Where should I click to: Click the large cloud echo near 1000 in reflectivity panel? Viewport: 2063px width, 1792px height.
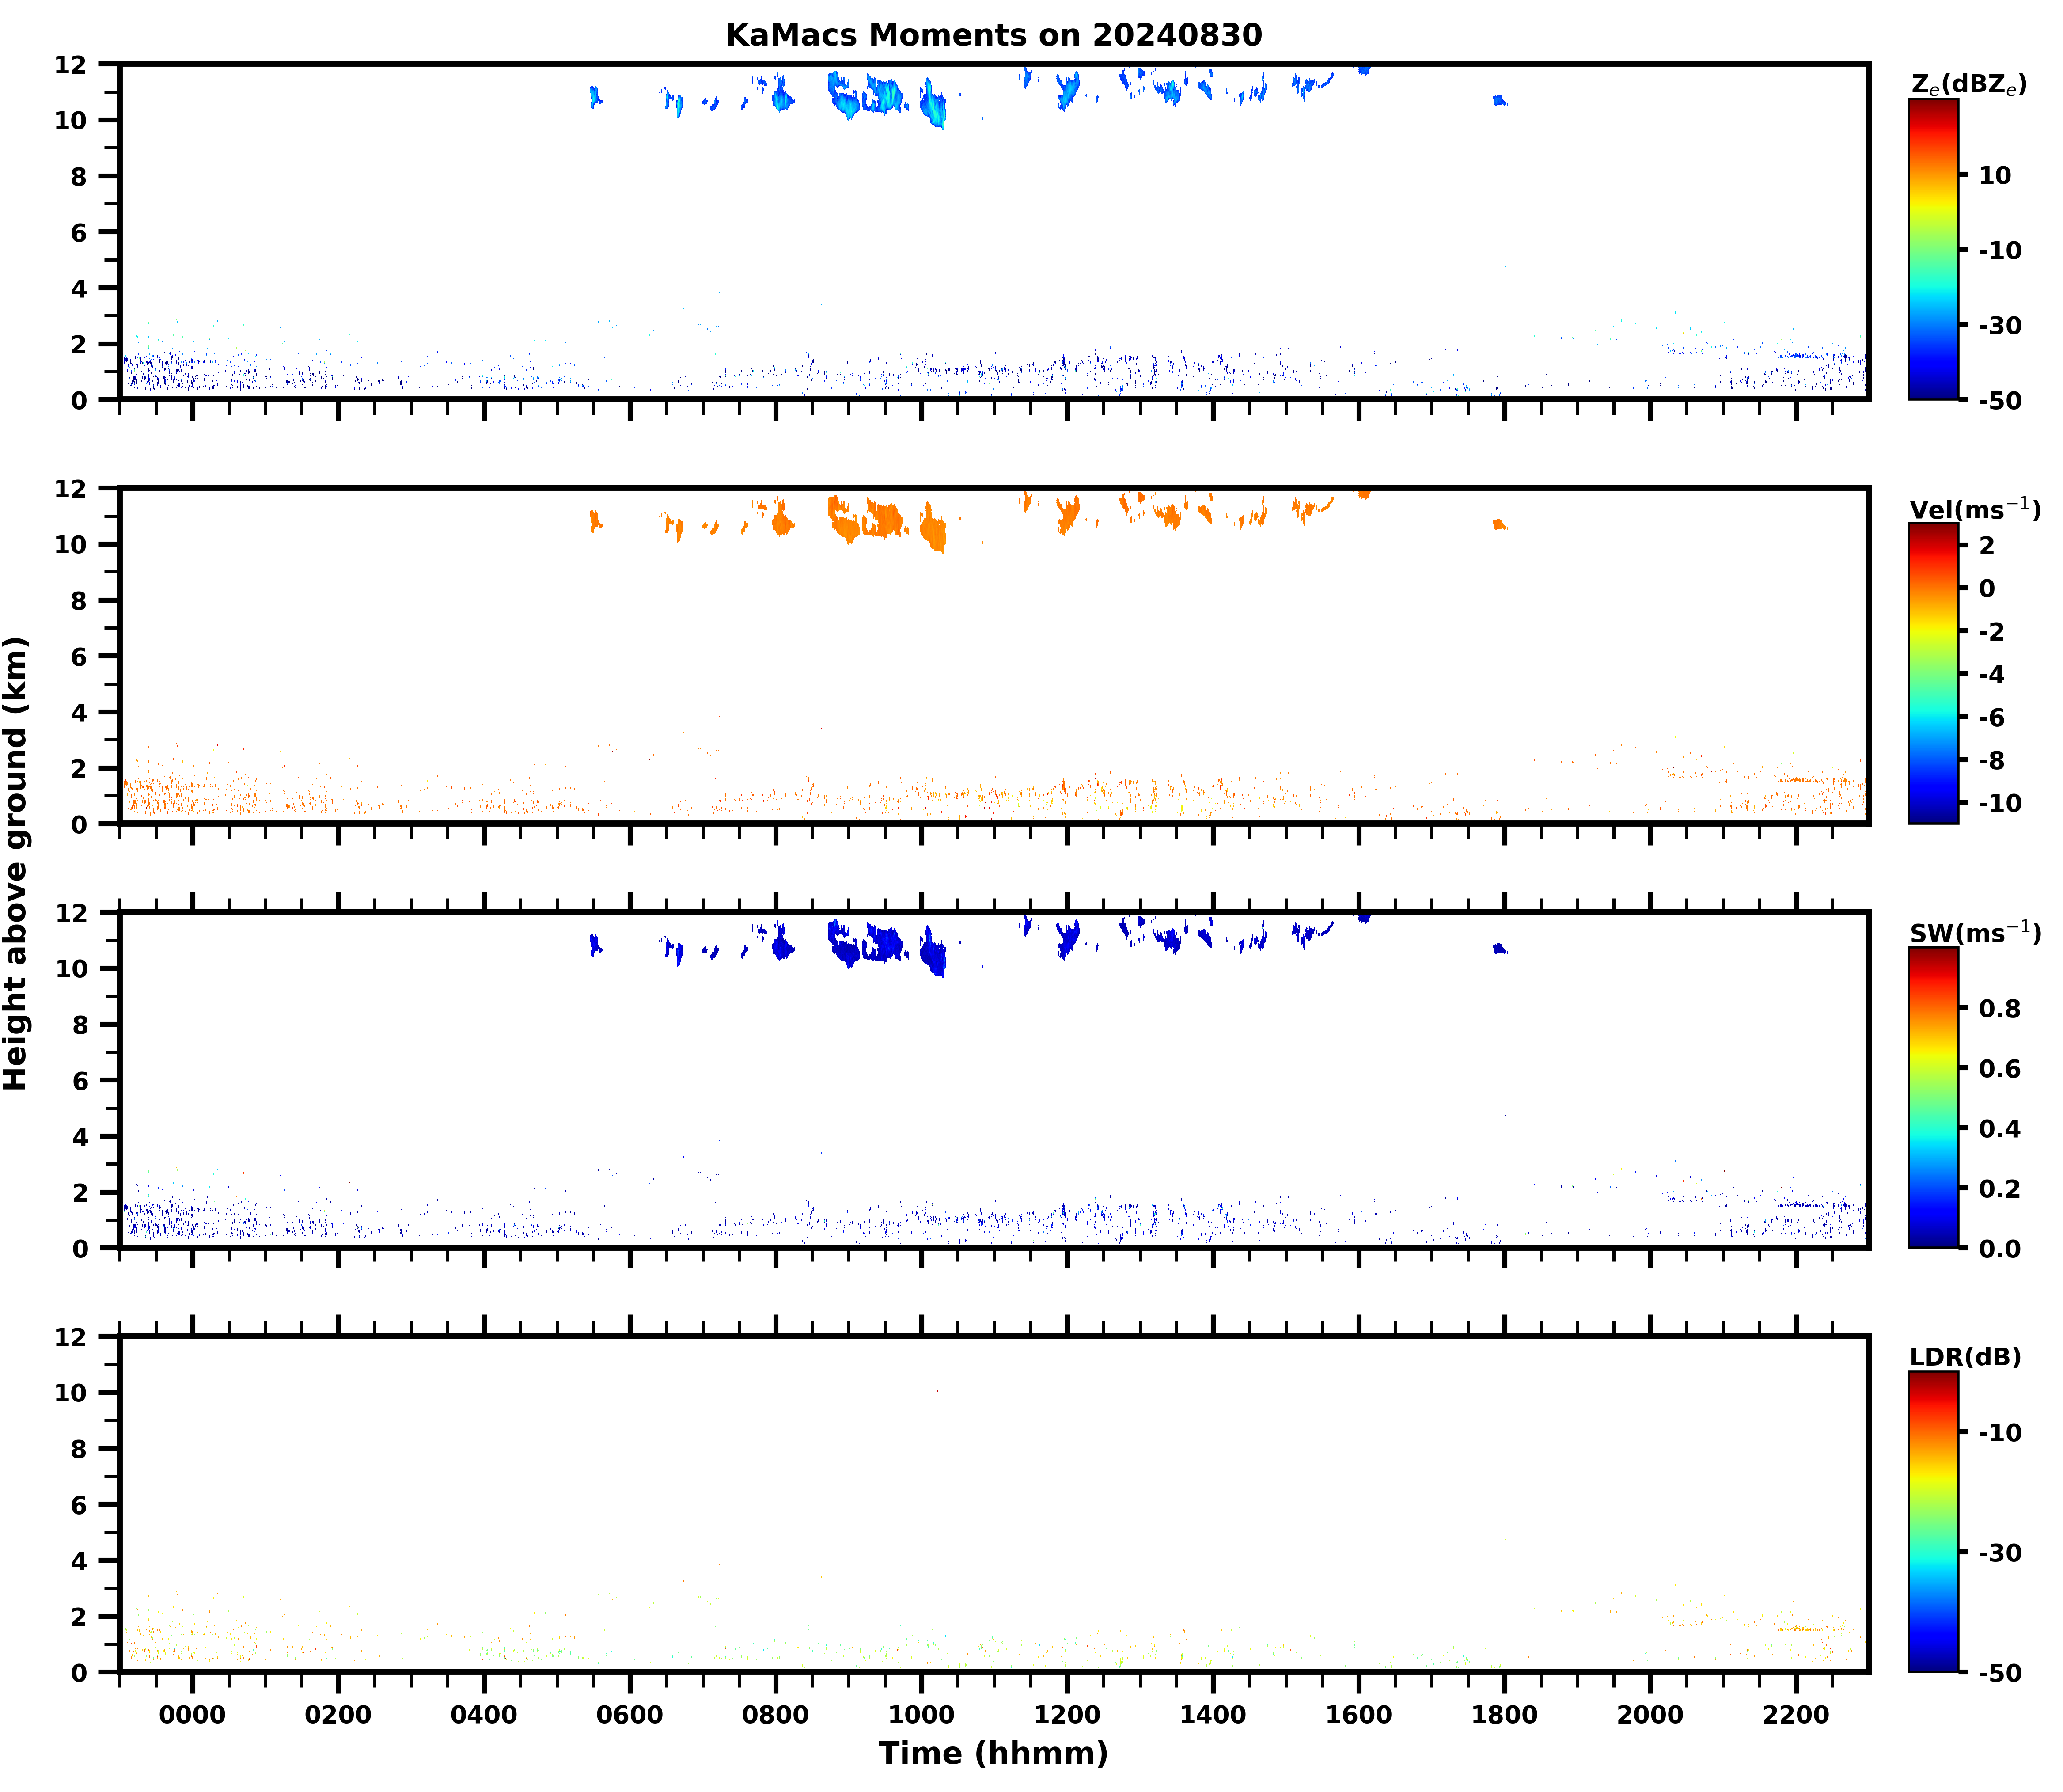click(933, 106)
